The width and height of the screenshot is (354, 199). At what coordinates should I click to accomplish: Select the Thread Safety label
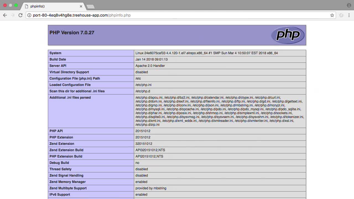click(60, 169)
